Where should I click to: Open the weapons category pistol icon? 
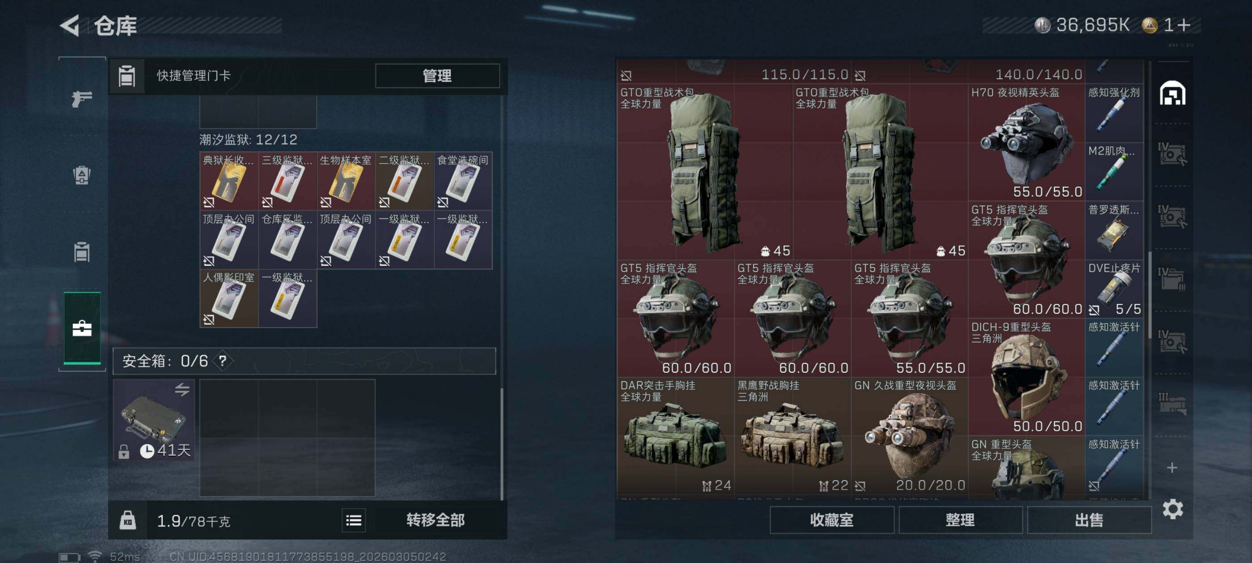82,99
